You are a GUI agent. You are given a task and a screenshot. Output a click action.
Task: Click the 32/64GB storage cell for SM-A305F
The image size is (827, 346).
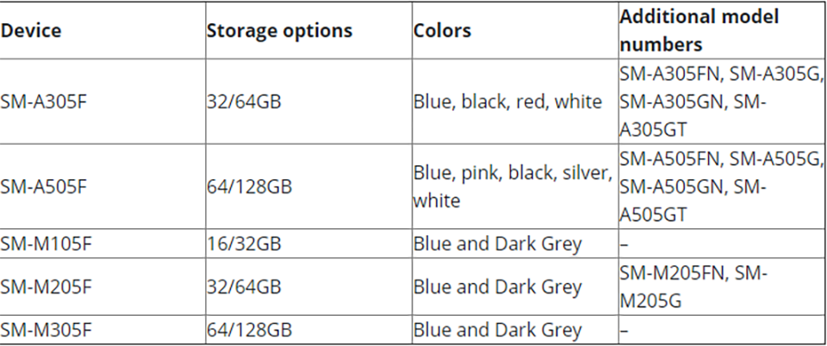[309, 101]
